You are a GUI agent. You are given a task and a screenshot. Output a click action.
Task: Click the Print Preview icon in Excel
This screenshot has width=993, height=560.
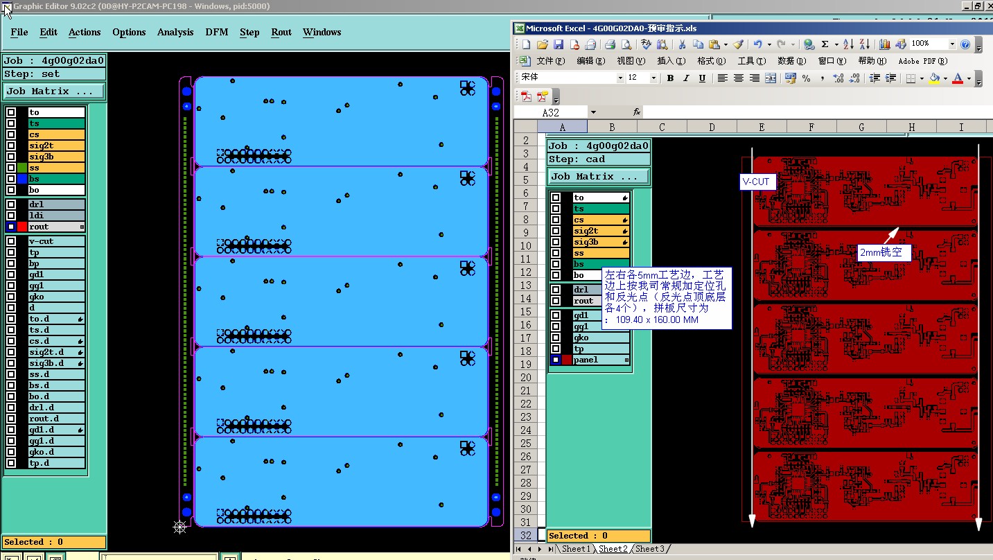[626, 44]
